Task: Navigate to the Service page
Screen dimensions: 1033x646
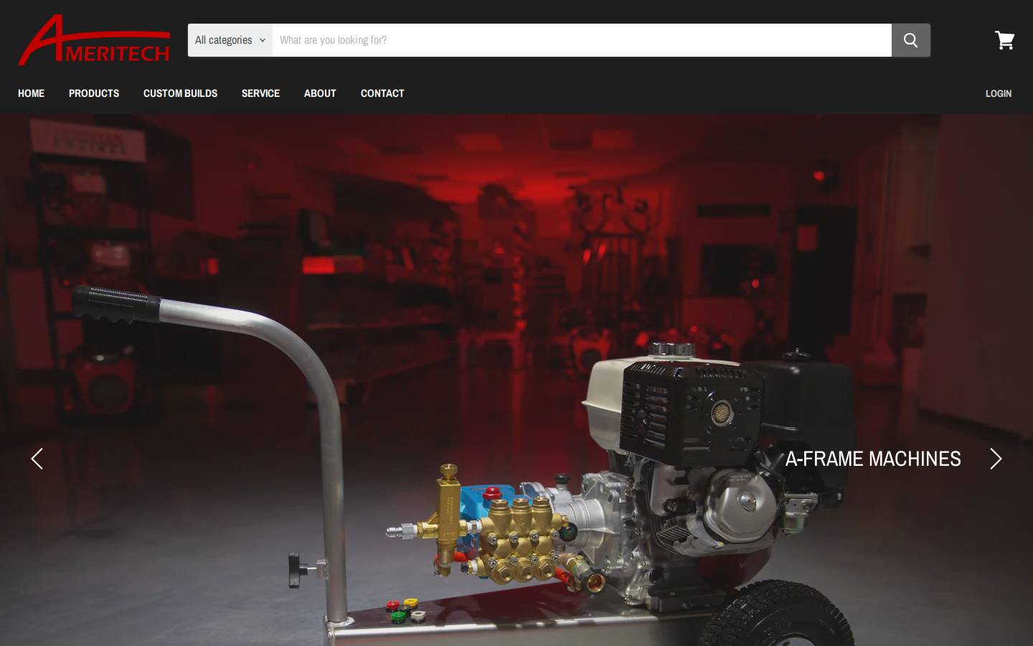Action: point(260,93)
